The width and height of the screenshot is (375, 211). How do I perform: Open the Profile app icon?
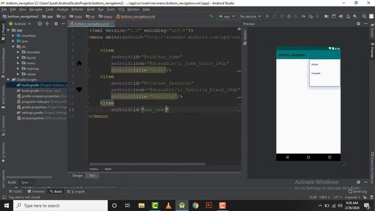(304, 16)
